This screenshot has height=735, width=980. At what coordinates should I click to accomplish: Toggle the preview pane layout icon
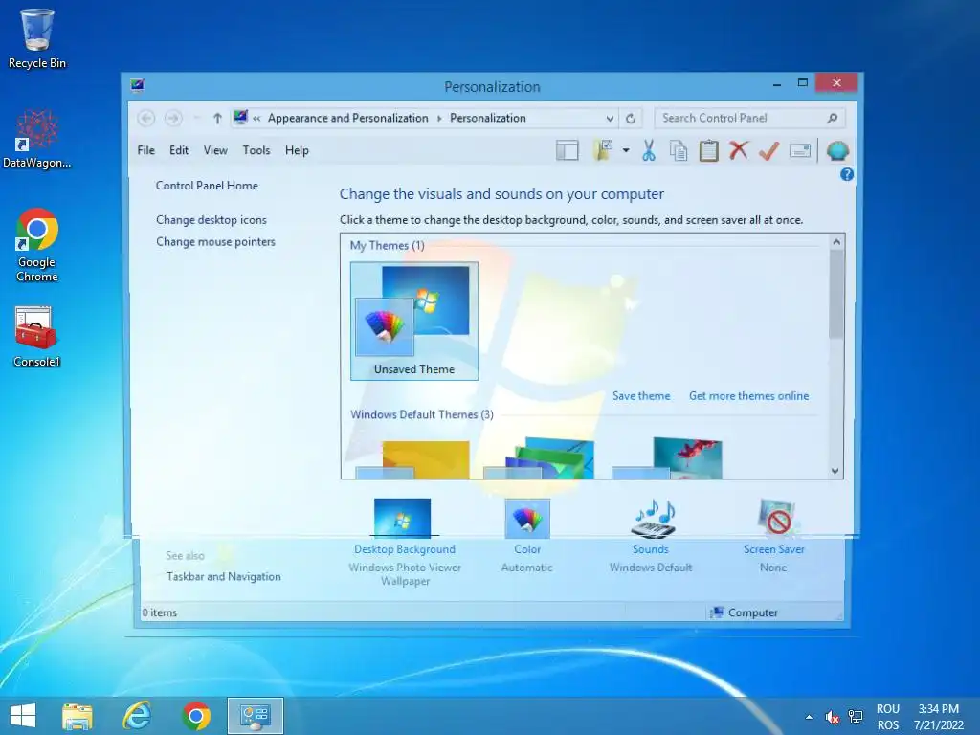point(567,150)
